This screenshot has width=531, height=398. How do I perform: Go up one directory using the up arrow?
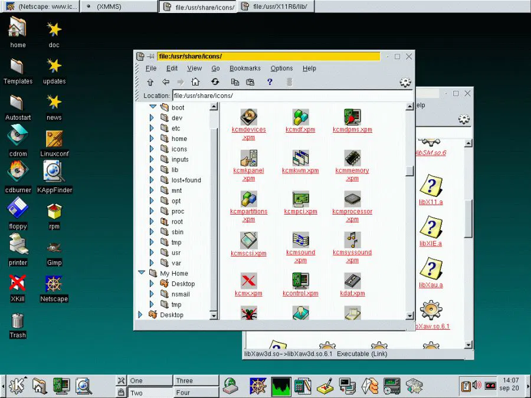pos(150,83)
